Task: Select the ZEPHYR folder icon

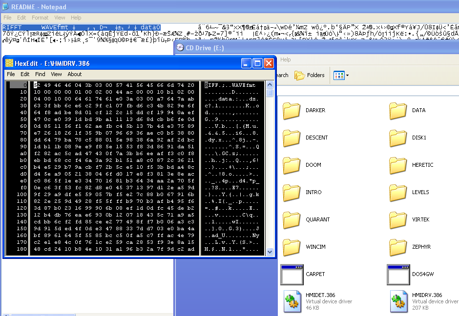Action: pos(398,247)
